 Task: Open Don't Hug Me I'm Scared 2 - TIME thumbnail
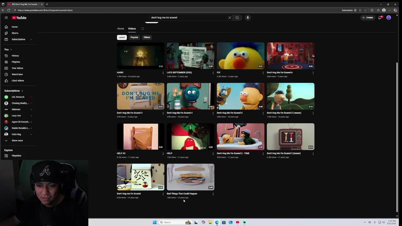click(241, 137)
